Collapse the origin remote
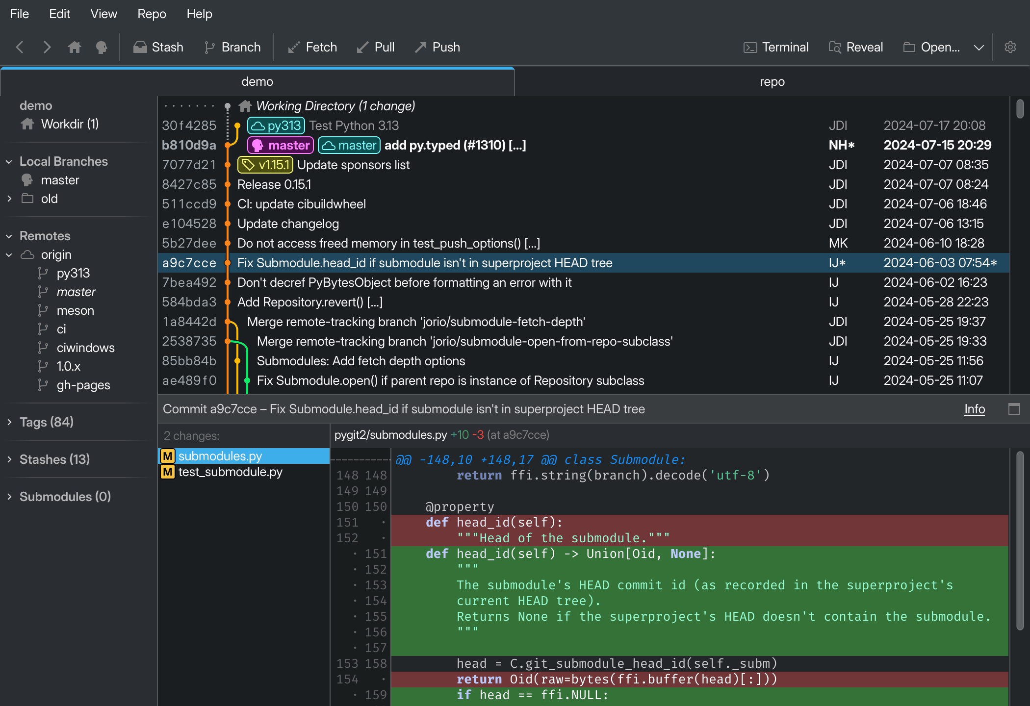Screen dimensions: 1030x706 tap(9, 255)
